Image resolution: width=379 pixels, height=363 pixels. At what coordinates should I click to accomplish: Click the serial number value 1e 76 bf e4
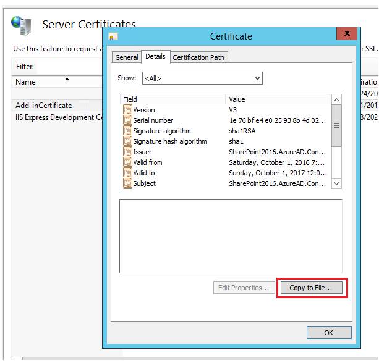tap(278, 120)
